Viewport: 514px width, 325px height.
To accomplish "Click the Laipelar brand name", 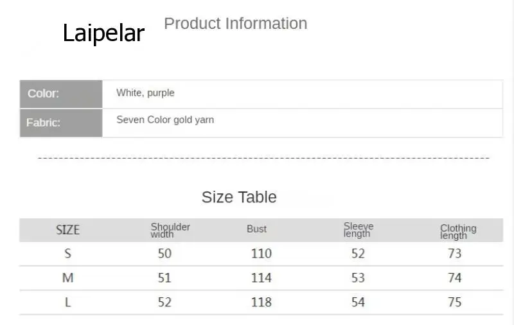I will [103, 33].
